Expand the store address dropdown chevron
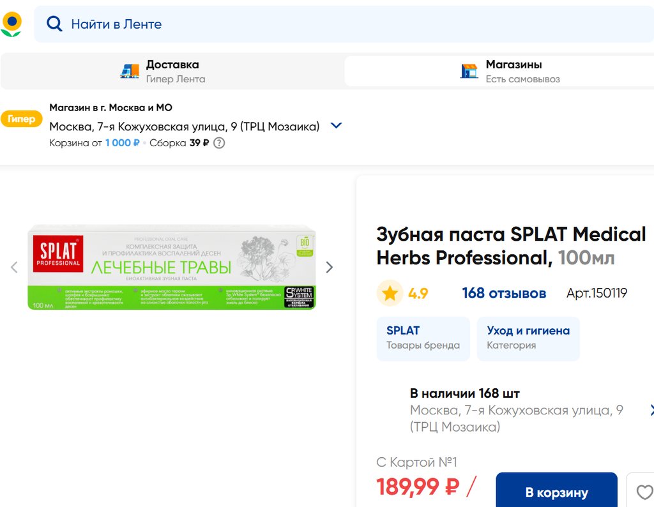 (x=336, y=126)
